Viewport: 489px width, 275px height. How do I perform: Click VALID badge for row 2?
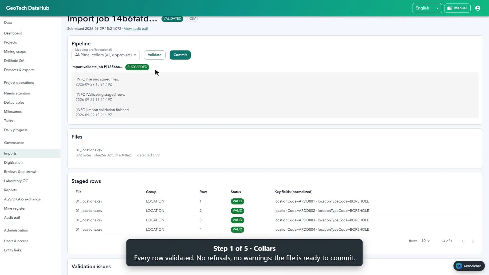pyautogui.click(x=237, y=211)
